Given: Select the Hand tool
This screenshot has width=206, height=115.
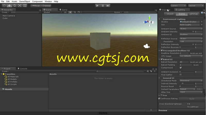Looking at the screenshot, I should 4,6.
